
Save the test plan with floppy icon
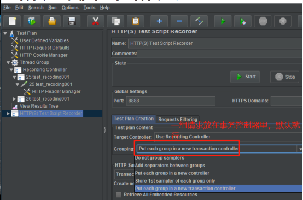click(x=72, y=21)
